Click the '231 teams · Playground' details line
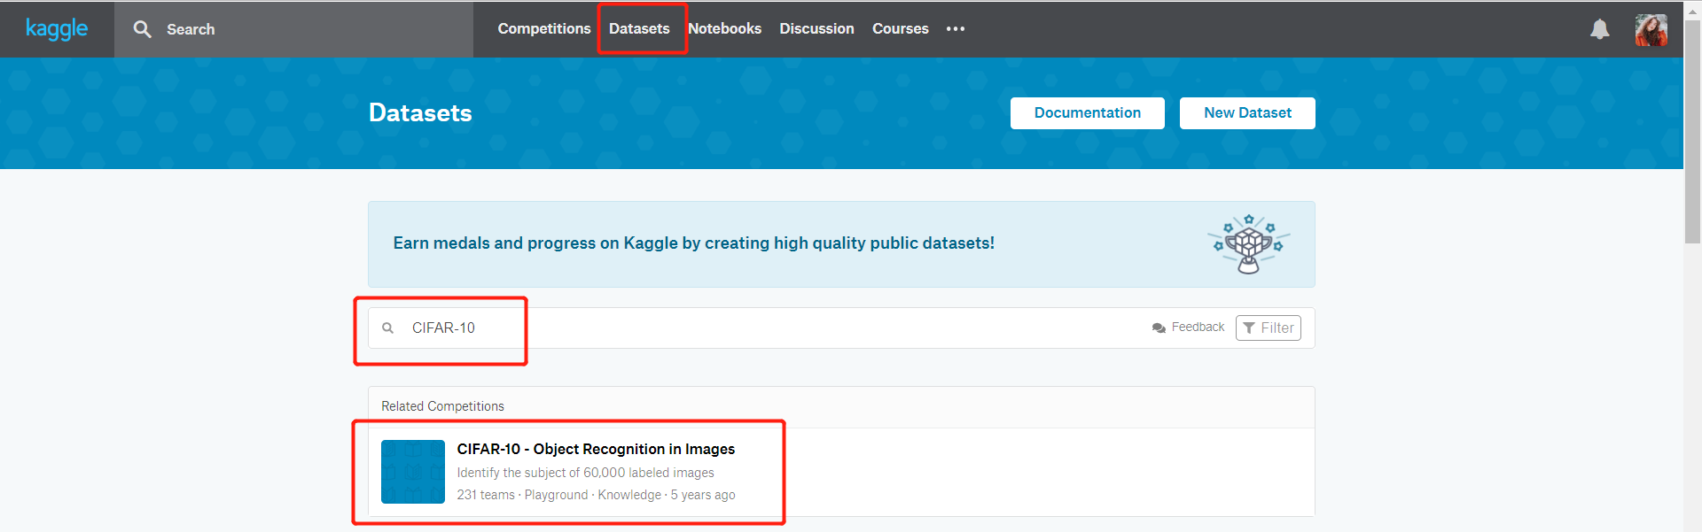This screenshot has height=532, width=1702. pyautogui.click(x=596, y=495)
